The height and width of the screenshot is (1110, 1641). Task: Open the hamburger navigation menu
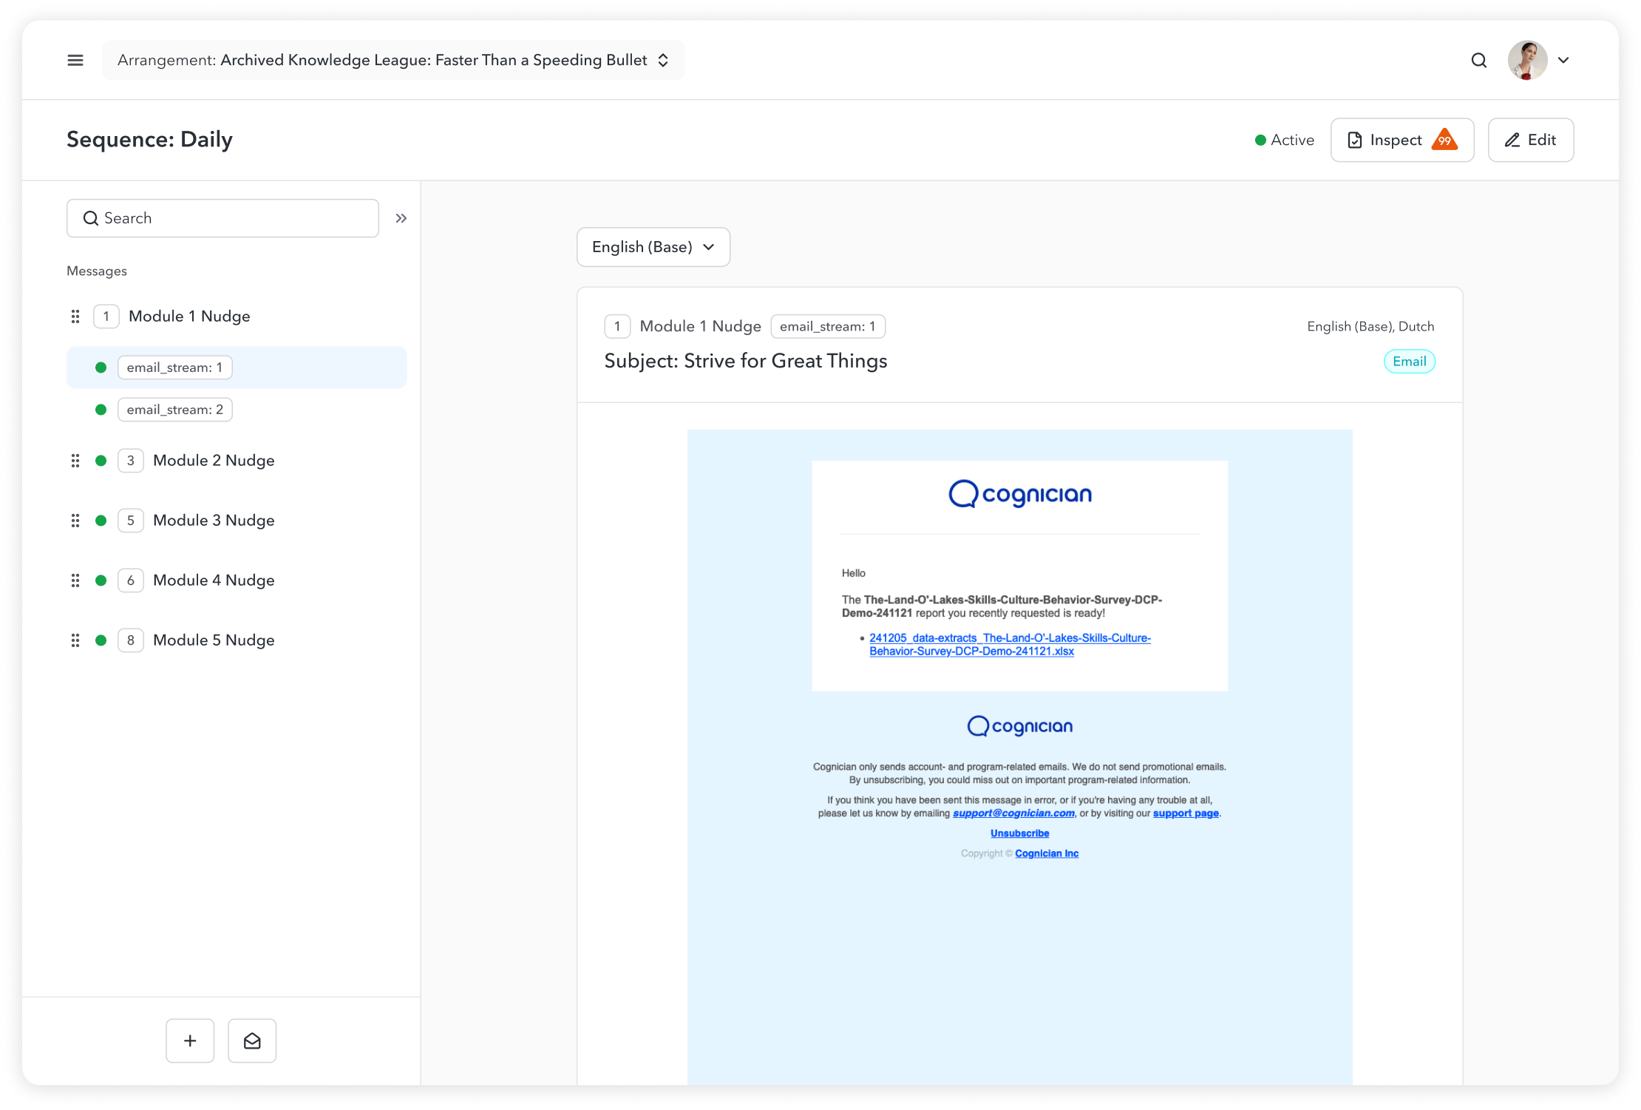(75, 60)
